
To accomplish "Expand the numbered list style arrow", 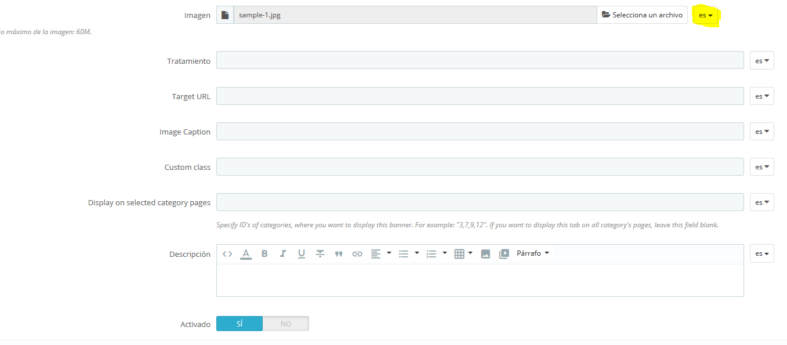I will pos(445,253).
